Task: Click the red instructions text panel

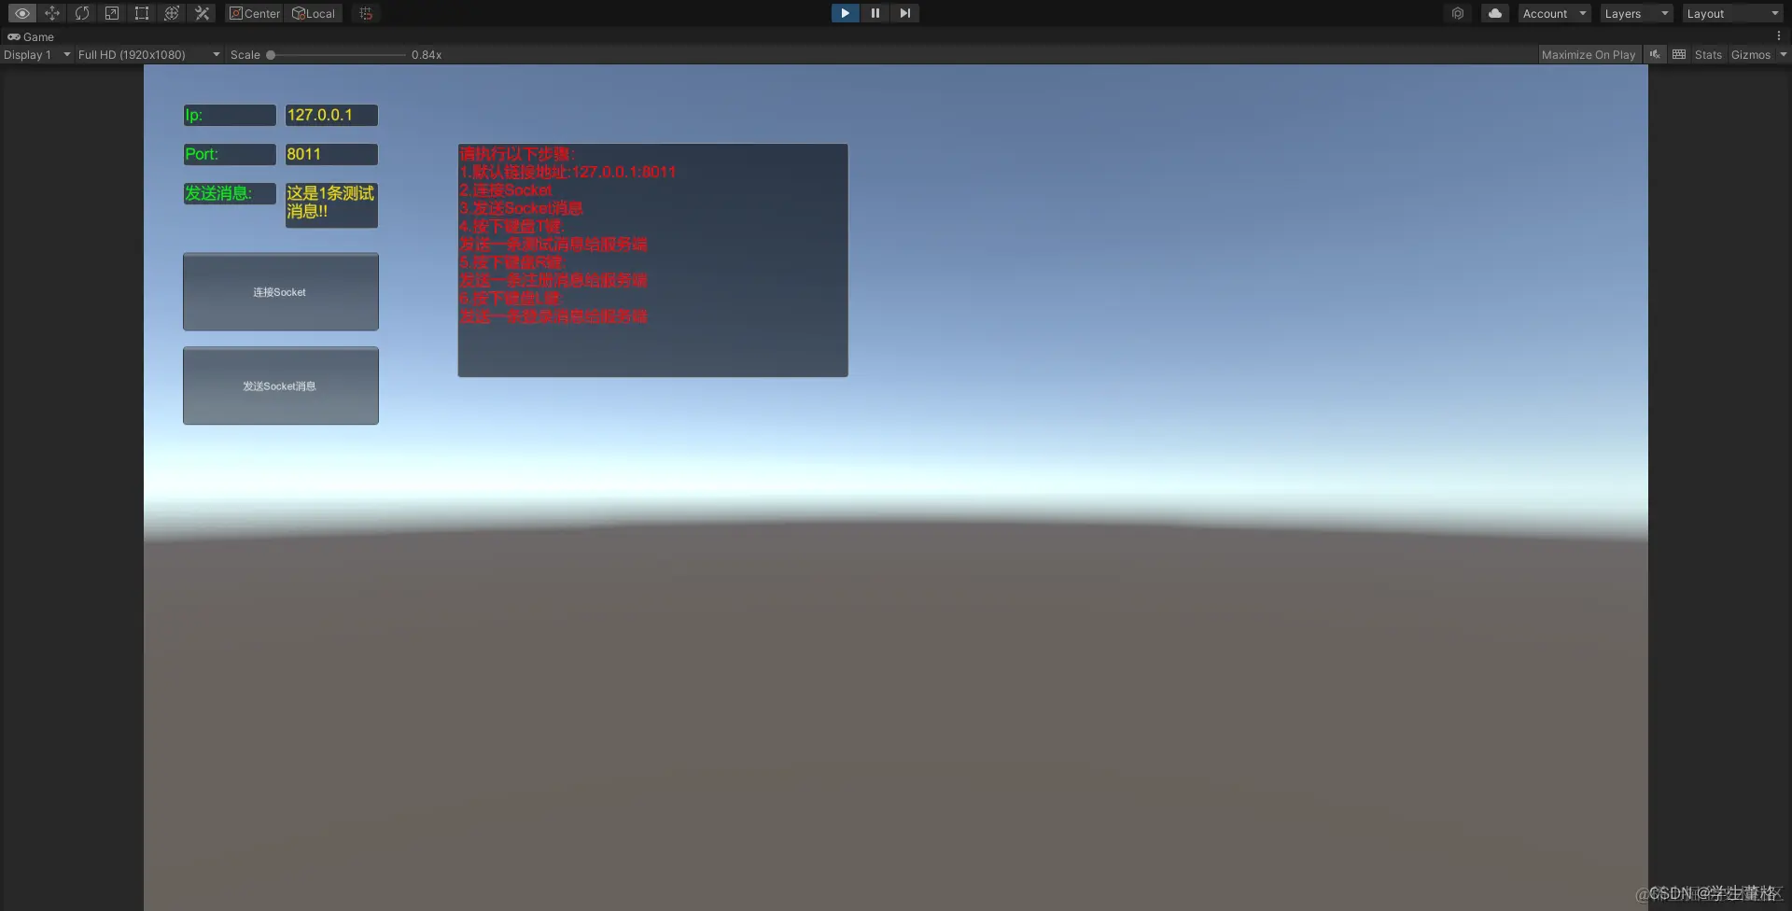Action: coord(652,259)
